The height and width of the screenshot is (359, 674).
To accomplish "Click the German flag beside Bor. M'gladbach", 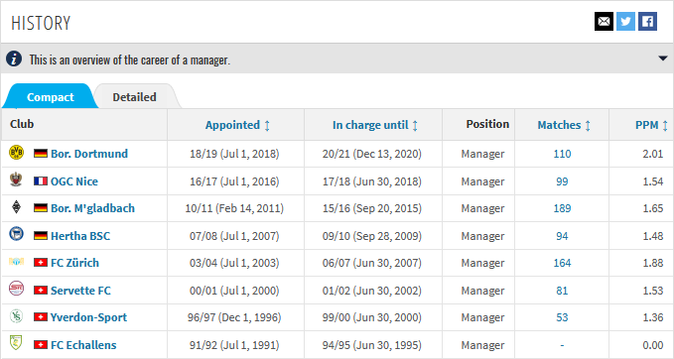I will pos(41,208).
